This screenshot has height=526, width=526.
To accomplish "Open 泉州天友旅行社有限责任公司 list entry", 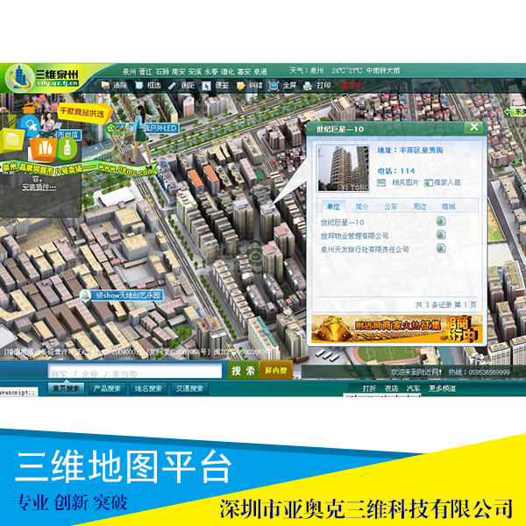I will click(365, 249).
